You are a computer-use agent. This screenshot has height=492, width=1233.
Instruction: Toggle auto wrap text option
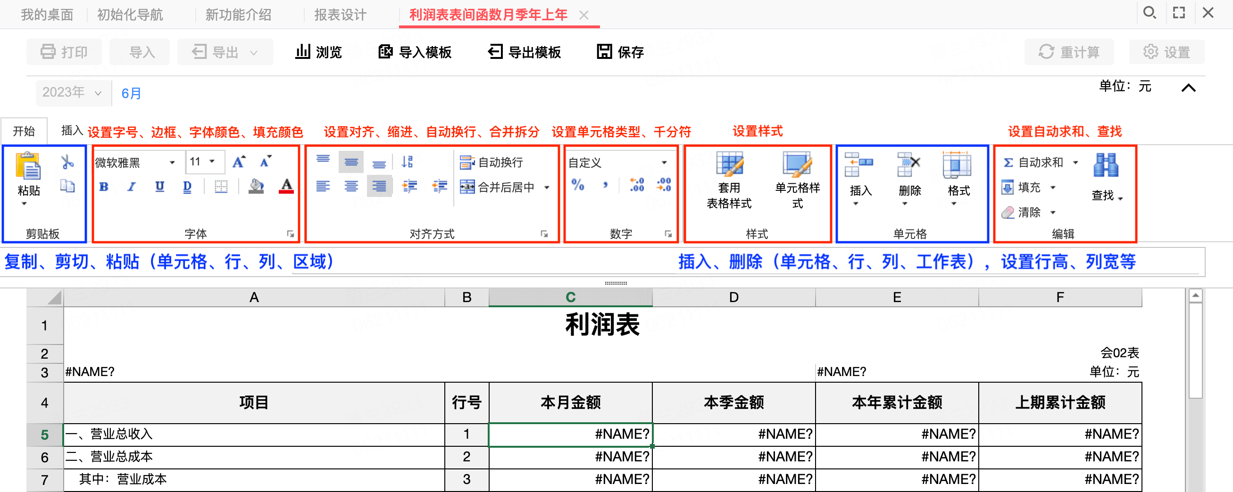coord(492,163)
